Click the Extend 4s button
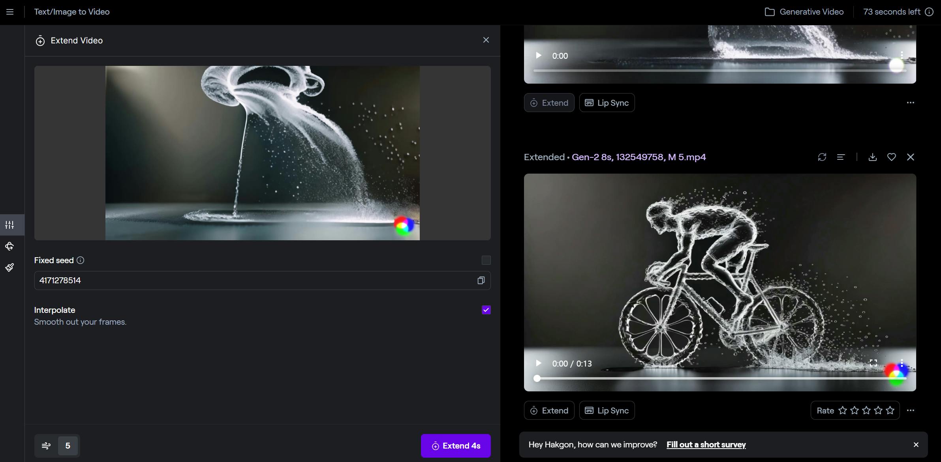 click(456, 446)
